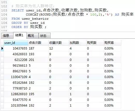The height and width of the screenshot is (111, 135).
Task: Place cursor on line 105 FROM clause
Action: 30,19
